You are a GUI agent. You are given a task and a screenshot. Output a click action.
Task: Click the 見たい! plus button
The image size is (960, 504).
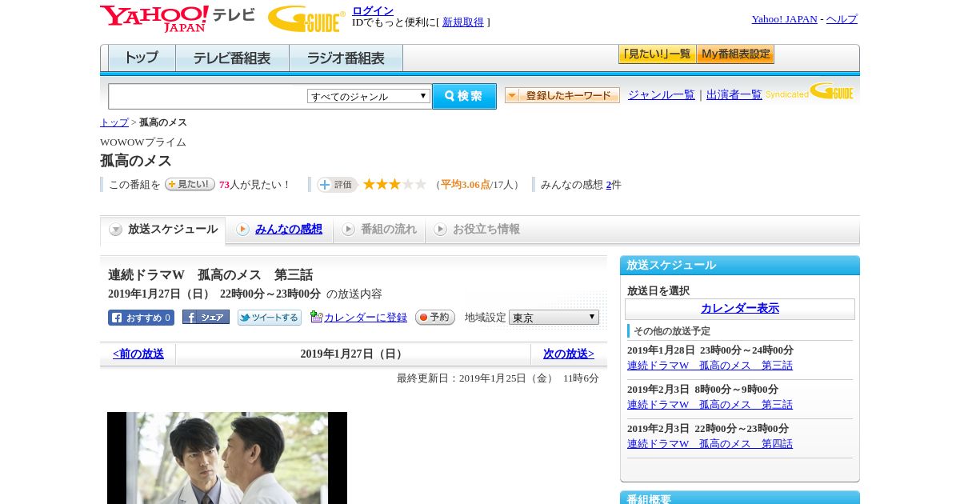[x=190, y=184]
